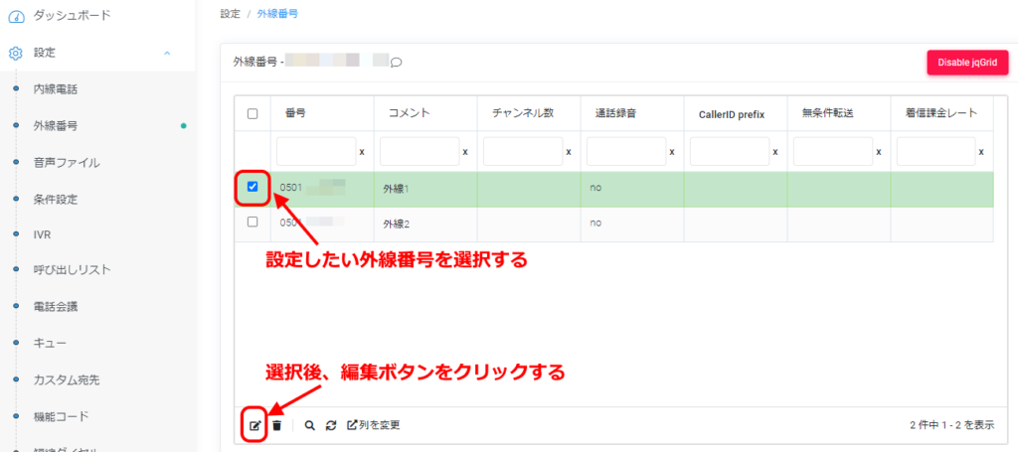Screen dimensions: 1018x452
Task: Open 音声ファイル in the sidebar
Action: pyautogui.click(x=67, y=162)
